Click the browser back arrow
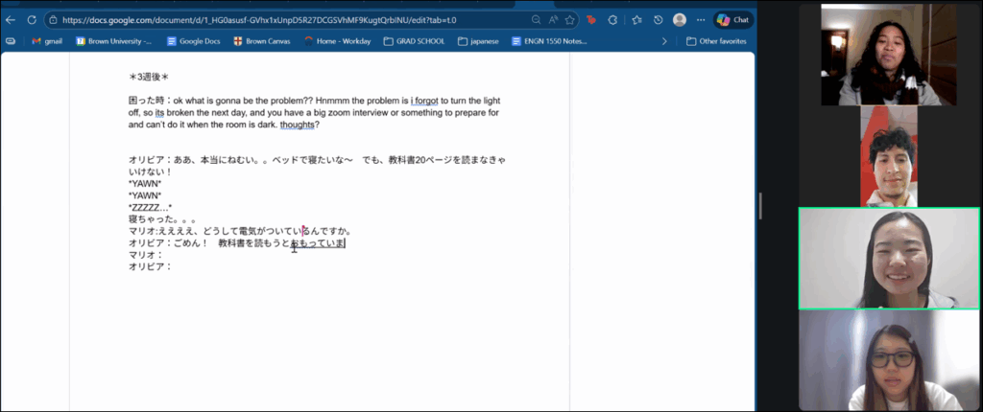This screenshot has height=412, width=983. (x=12, y=19)
